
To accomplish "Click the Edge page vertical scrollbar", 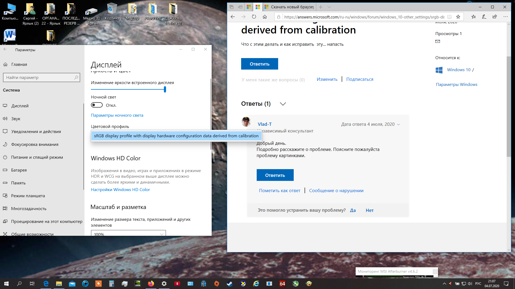I will 509,107.
